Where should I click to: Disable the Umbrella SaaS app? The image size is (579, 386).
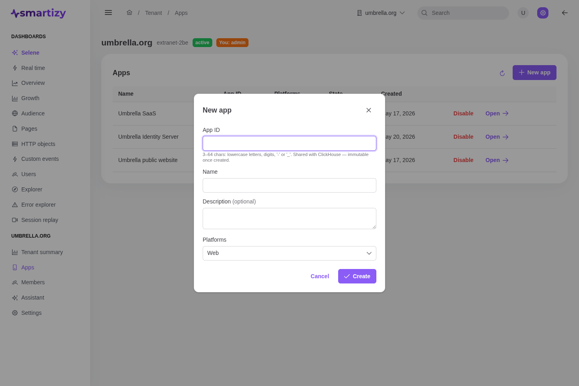(x=463, y=113)
